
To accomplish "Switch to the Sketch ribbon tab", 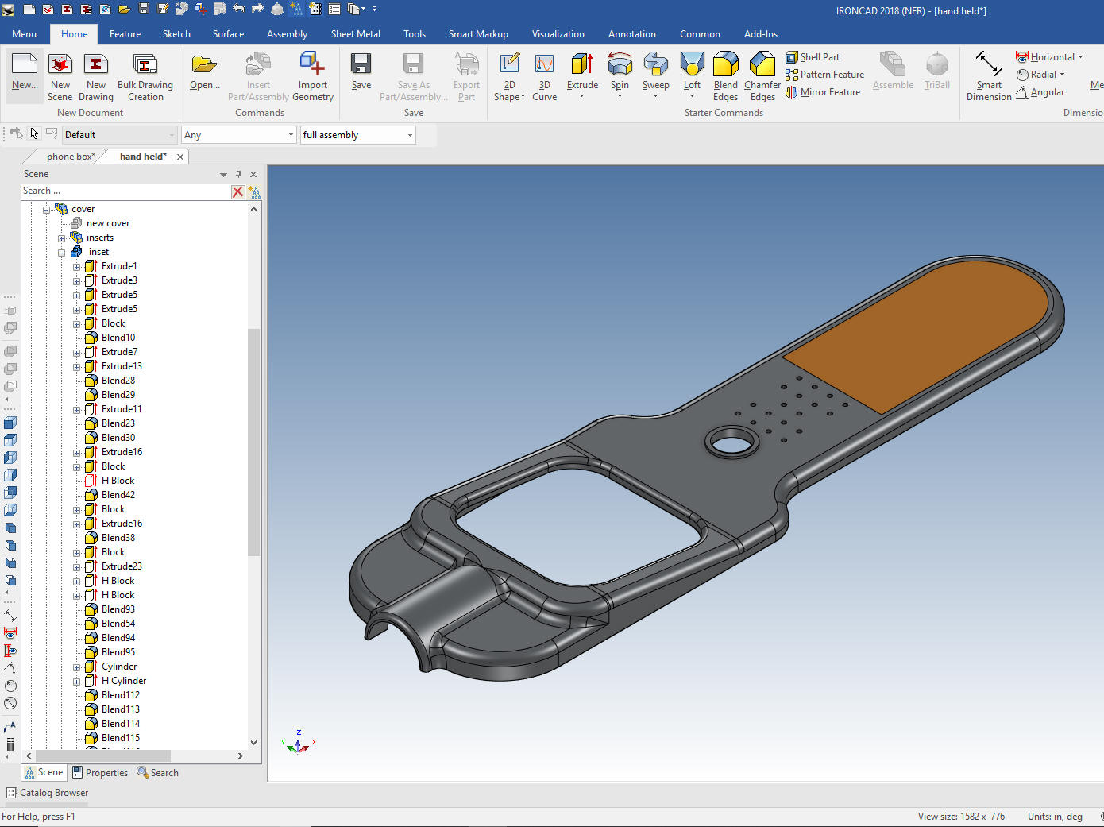I will 176,34.
